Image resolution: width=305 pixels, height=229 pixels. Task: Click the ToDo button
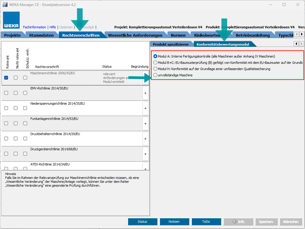[x=206, y=222]
